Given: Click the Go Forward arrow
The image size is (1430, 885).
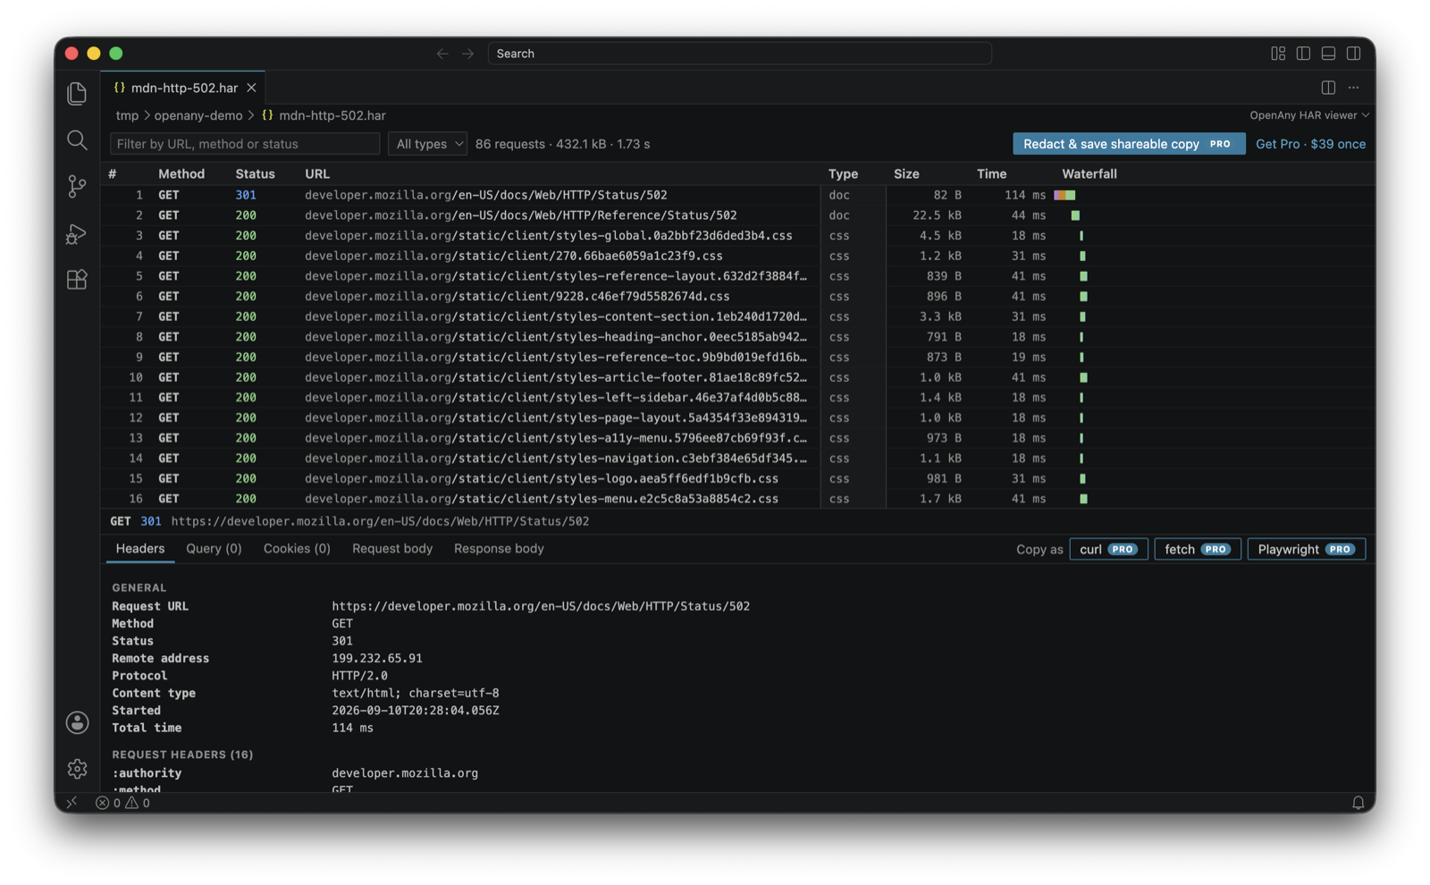Looking at the screenshot, I should click(467, 54).
